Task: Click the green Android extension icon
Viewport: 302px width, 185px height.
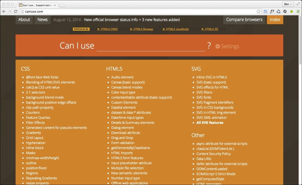Action: (x=291, y=11)
